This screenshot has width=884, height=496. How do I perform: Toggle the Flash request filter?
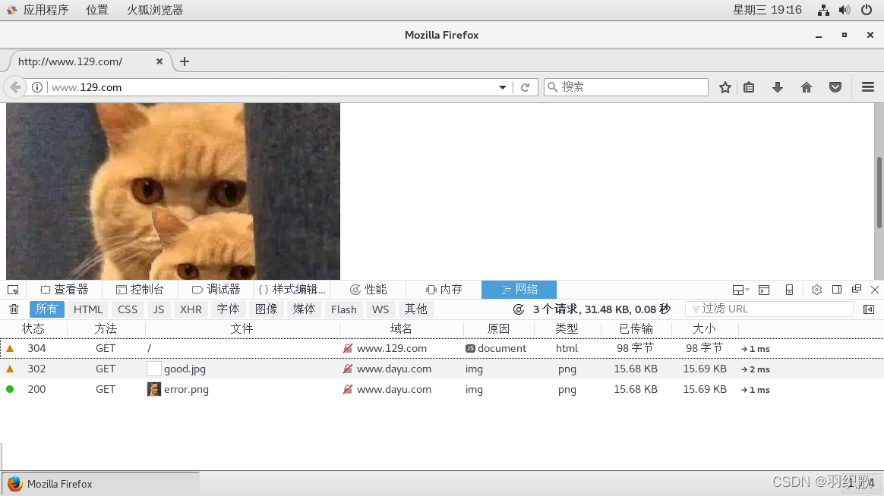[x=344, y=309]
